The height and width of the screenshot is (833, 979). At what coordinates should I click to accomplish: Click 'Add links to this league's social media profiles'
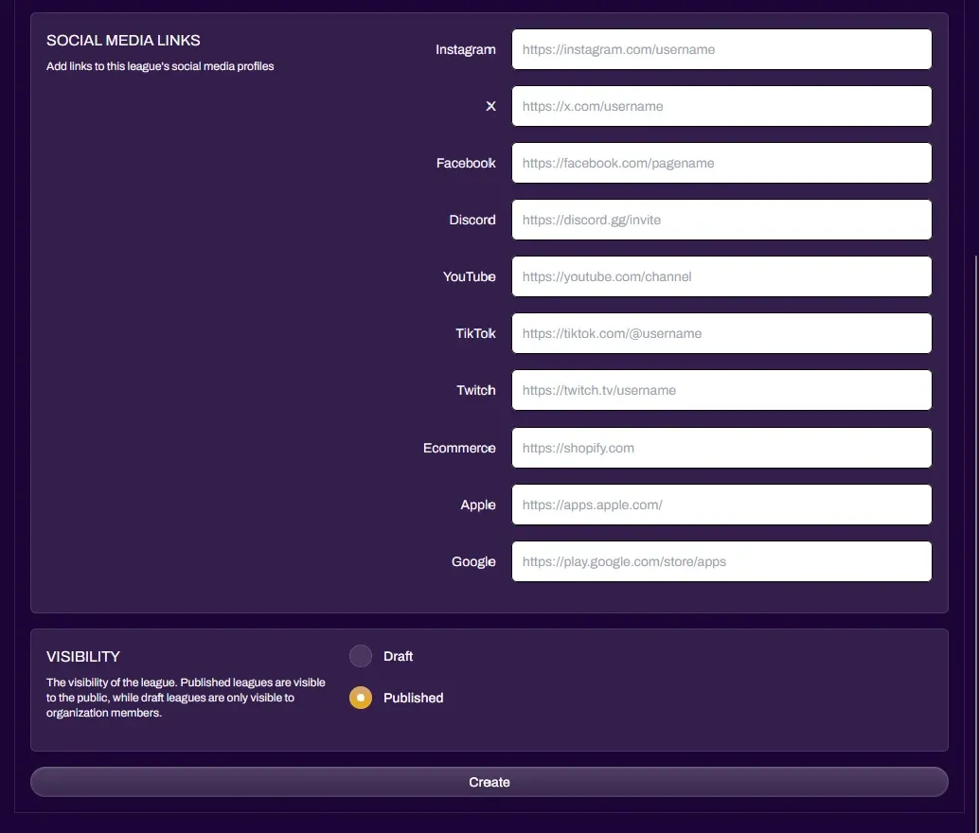pos(160,66)
